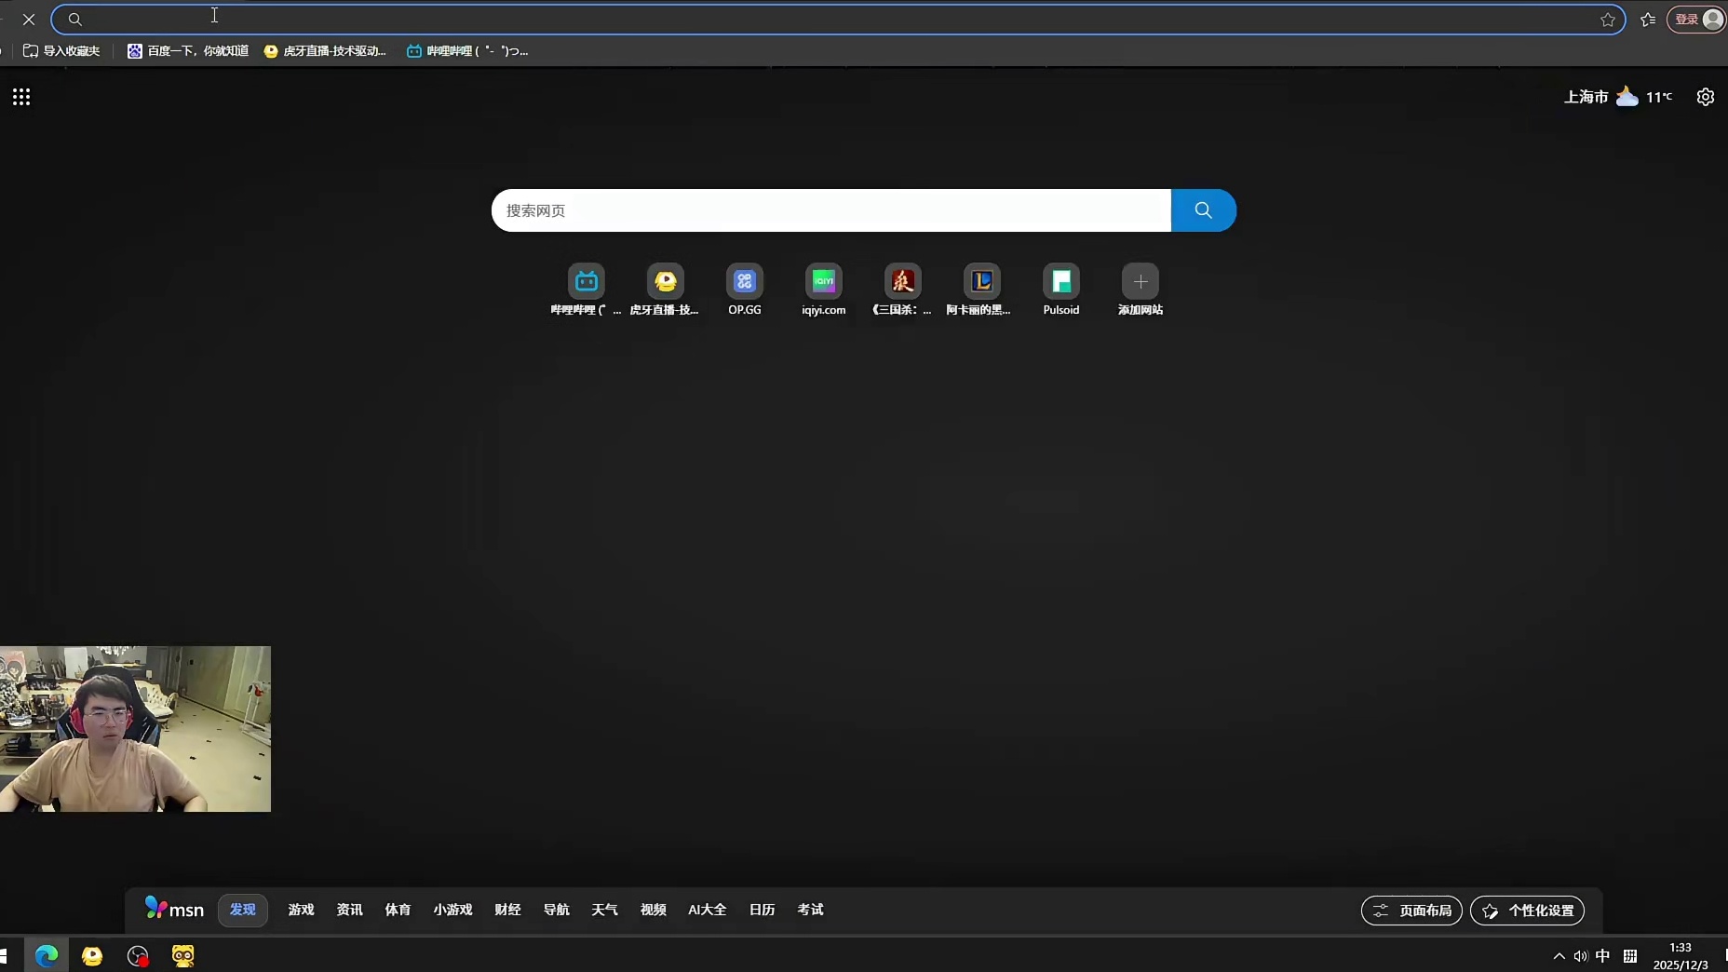This screenshot has width=1728, height=972.
Task: Open new tab page settings gear
Action: 1705,97
